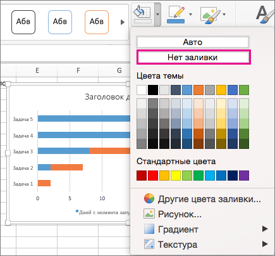Expand the Градиент submenu arrow
The height and width of the screenshot is (256, 275).
265,229
